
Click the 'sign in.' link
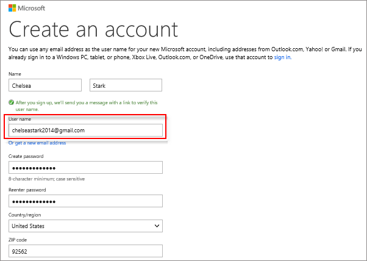[x=283, y=57]
